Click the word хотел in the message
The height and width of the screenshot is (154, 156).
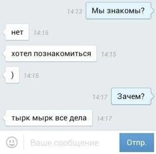22,54
